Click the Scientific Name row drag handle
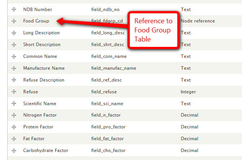Image resolution: width=242 pixels, height=160 pixels. (14, 104)
